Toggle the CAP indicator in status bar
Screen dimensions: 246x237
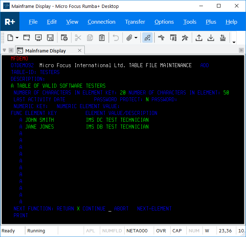pyautogui.click(x=177, y=231)
